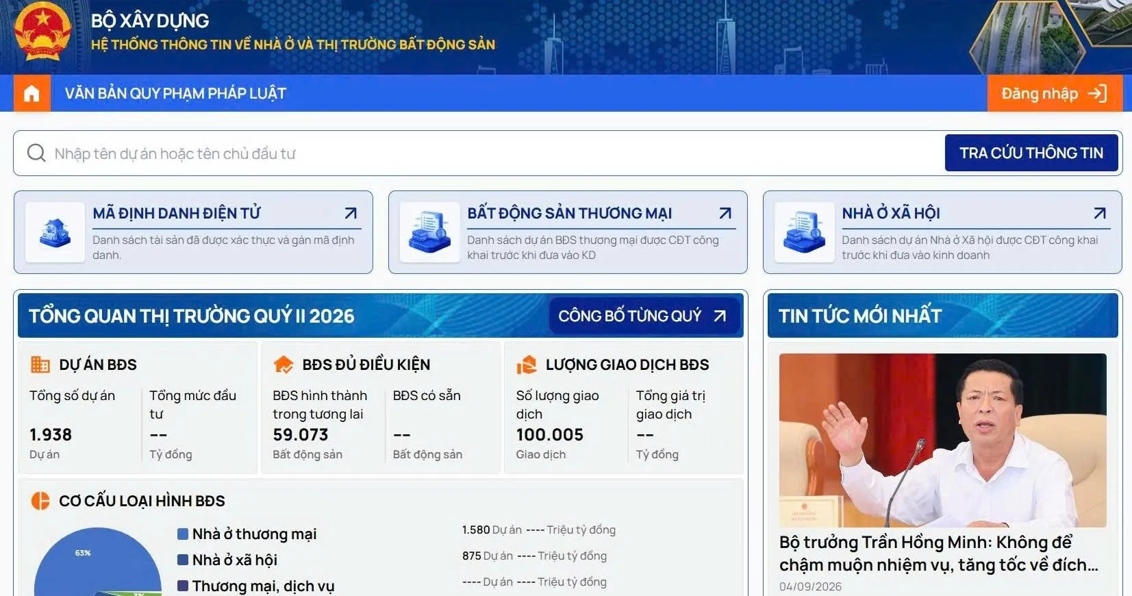Open Bộ trưởng Trần Hồng Minh news headline
Viewport: 1132px width, 596px height.
tap(938, 554)
